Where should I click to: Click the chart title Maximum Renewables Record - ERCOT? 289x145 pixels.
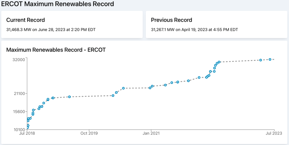pos(56,50)
